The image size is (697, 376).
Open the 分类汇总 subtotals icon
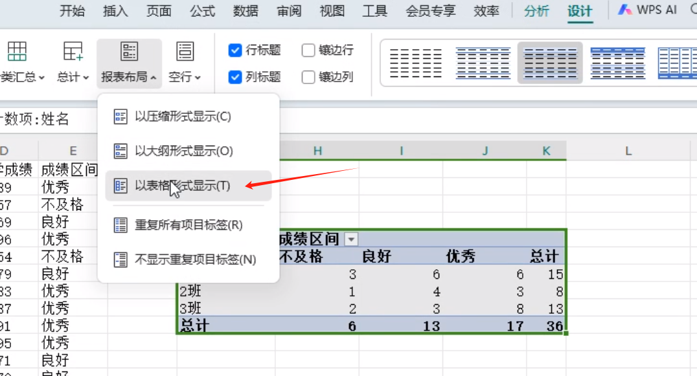click(x=17, y=52)
